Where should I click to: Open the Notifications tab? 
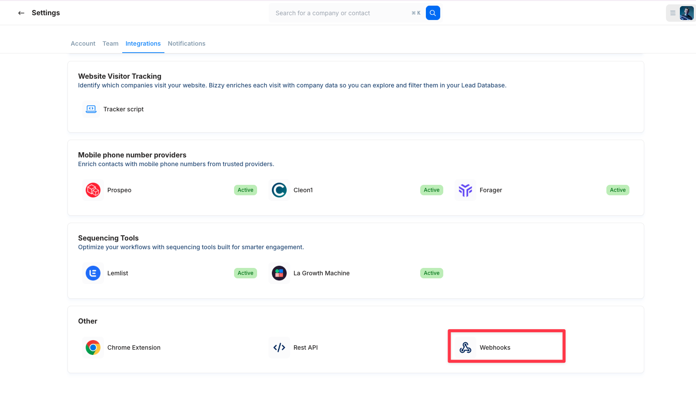(187, 43)
